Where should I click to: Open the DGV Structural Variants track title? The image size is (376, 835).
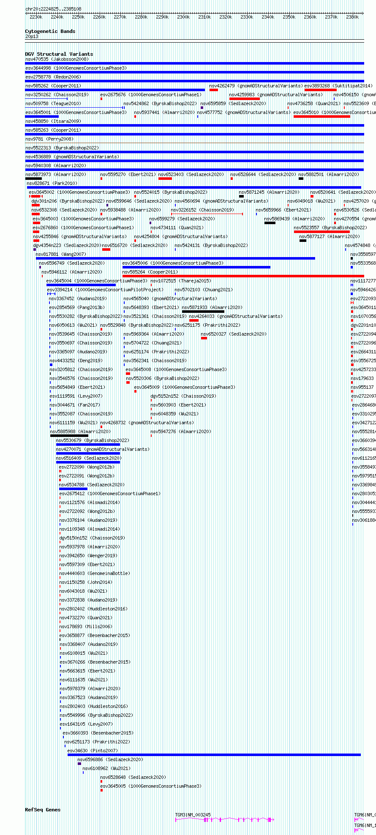pyautogui.click(x=59, y=54)
